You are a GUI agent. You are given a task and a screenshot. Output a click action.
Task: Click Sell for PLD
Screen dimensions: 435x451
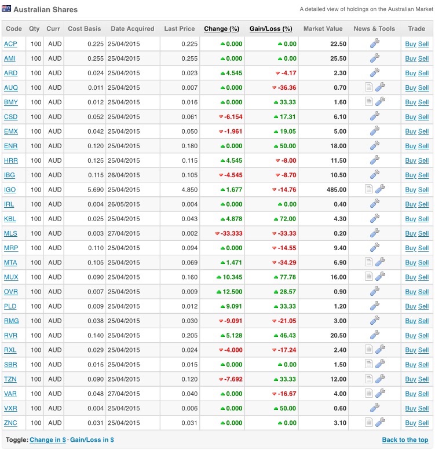pos(423,306)
